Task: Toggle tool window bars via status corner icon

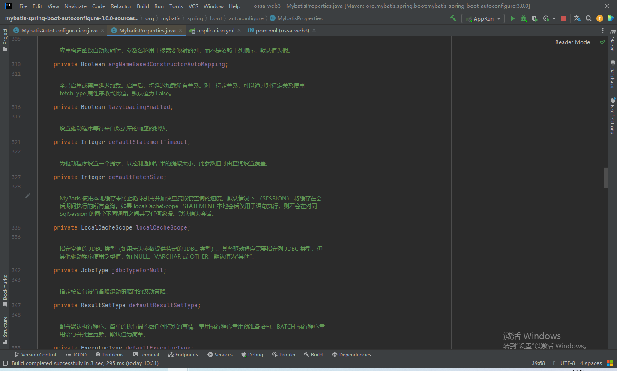Action: click(5, 363)
